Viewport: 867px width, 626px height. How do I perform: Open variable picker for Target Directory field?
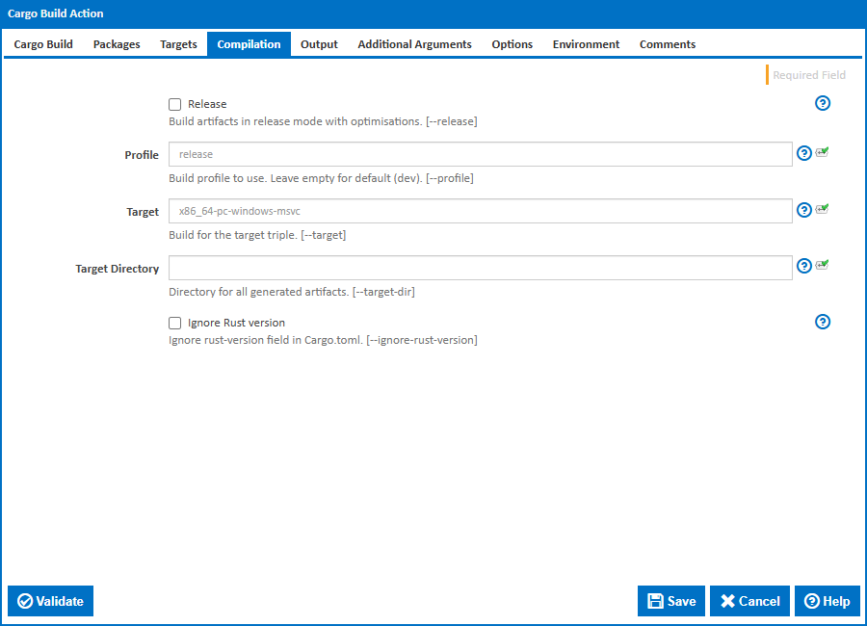coord(822,266)
